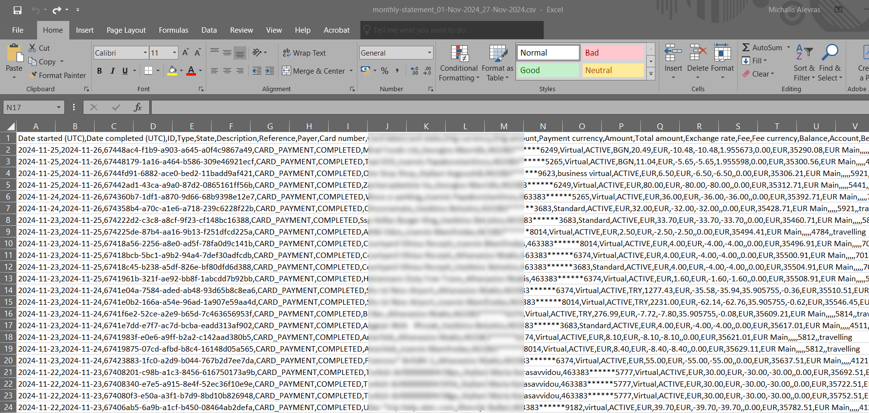Click the Percent Style icon
869x413 pixels.
pyautogui.click(x=385, y=71)
